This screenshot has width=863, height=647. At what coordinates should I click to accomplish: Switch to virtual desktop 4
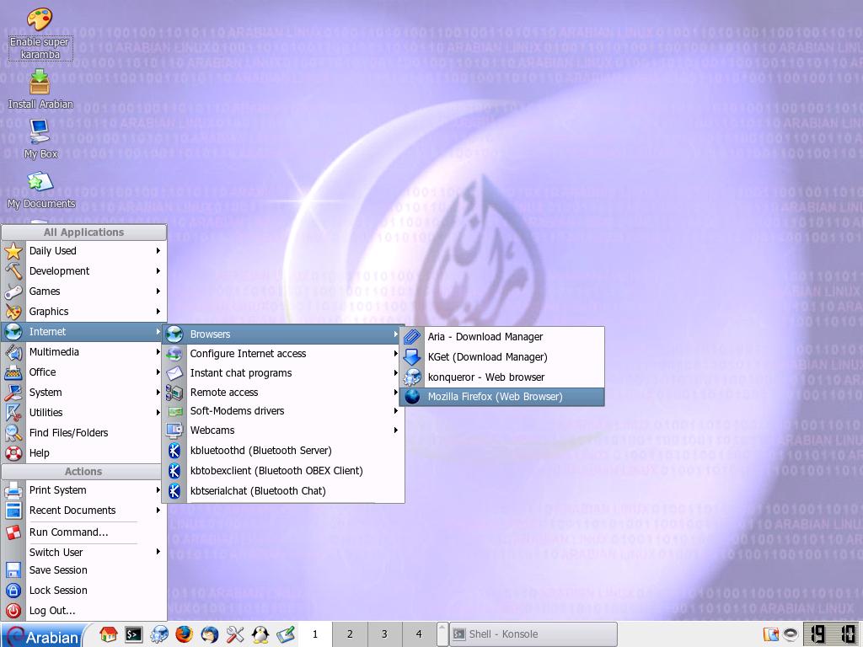pyautogui.click(x=419, y=634)
